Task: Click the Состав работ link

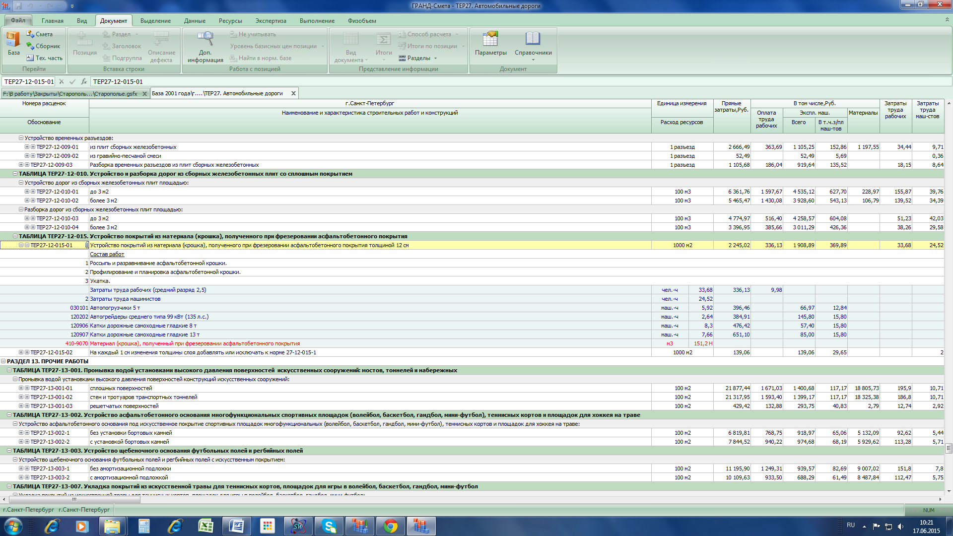Action: (107, 254)
